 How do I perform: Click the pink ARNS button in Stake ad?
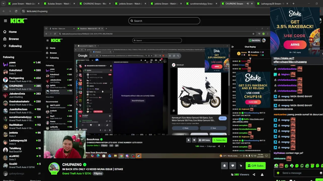point(295,45)
